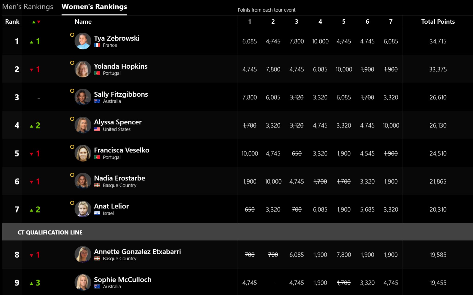Image resolution: width=473 pixels, height=295 pixels.
Task: Click the rank-change arrows column header
Action: (x=36, y=22)
